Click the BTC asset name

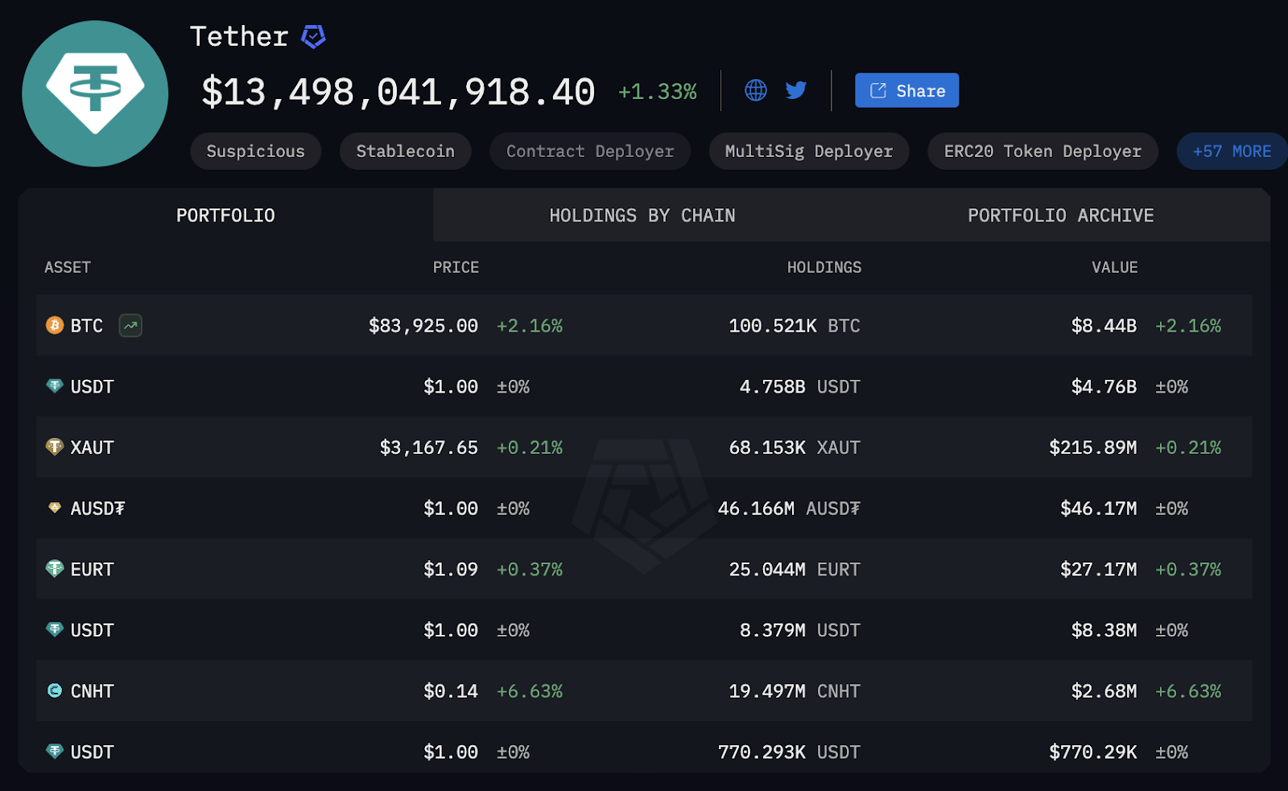point(87,326)
